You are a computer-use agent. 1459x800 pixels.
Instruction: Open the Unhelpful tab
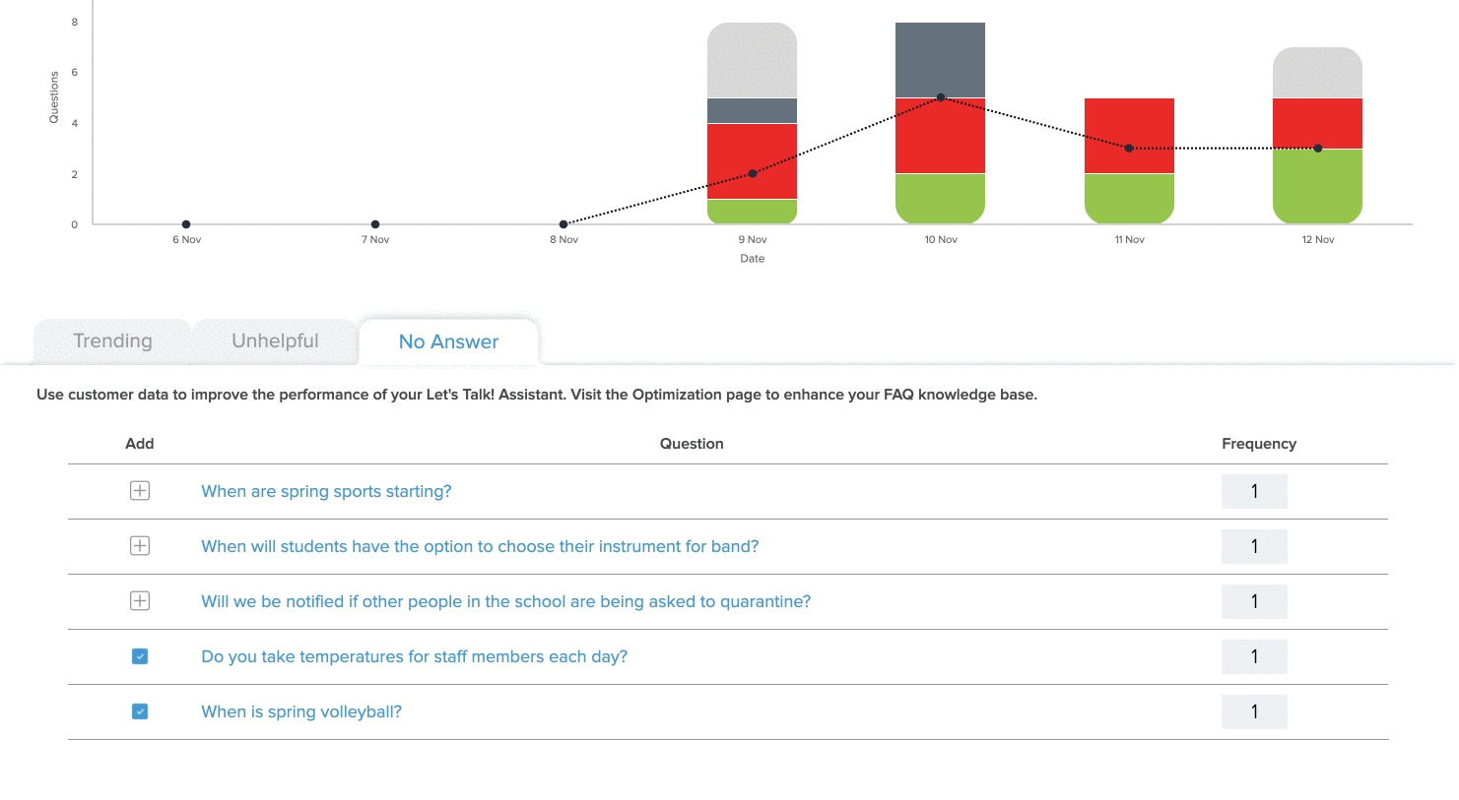tap(275, 341)
